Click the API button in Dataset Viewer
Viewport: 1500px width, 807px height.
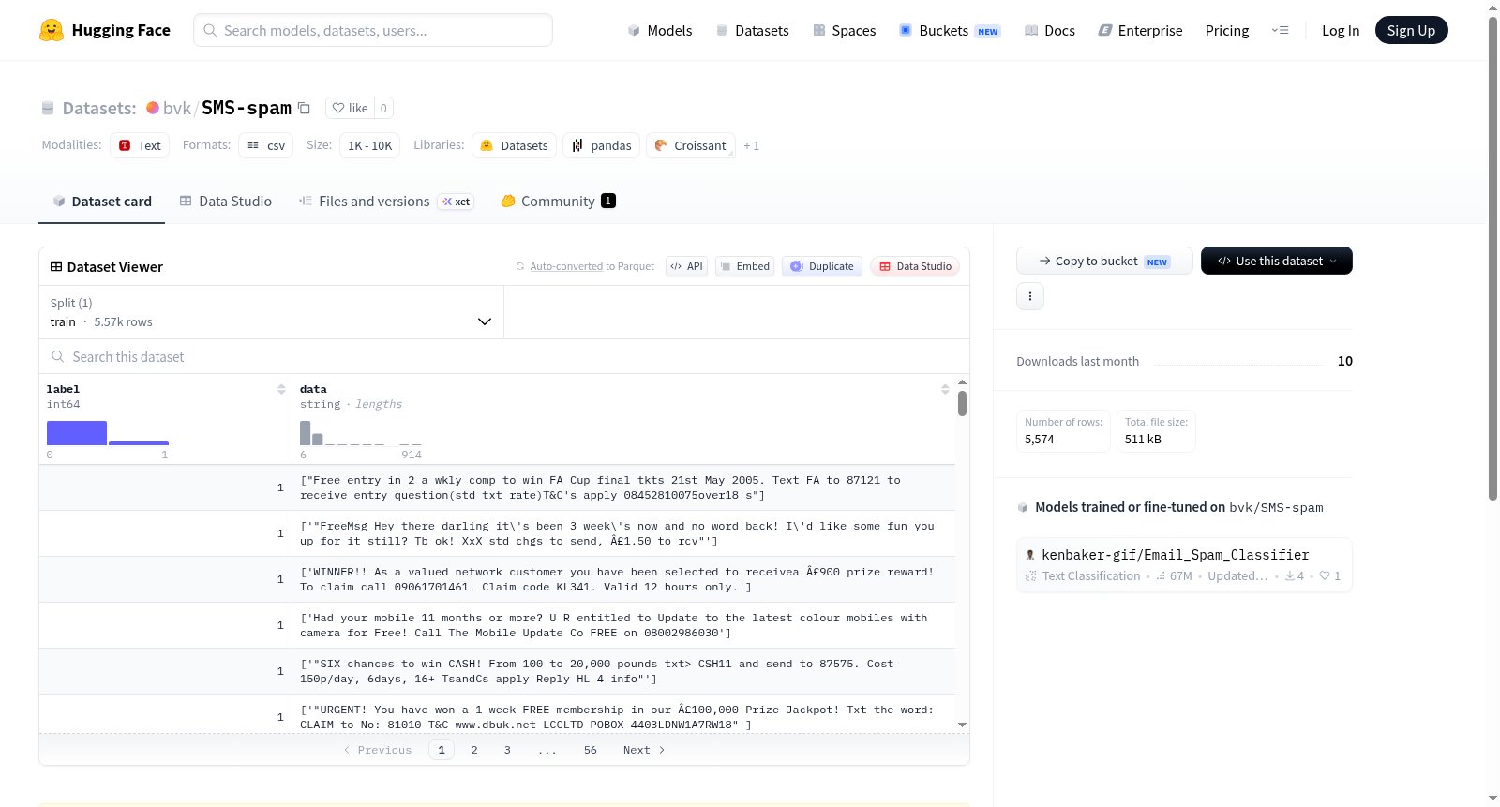click(x=686, y=266)
